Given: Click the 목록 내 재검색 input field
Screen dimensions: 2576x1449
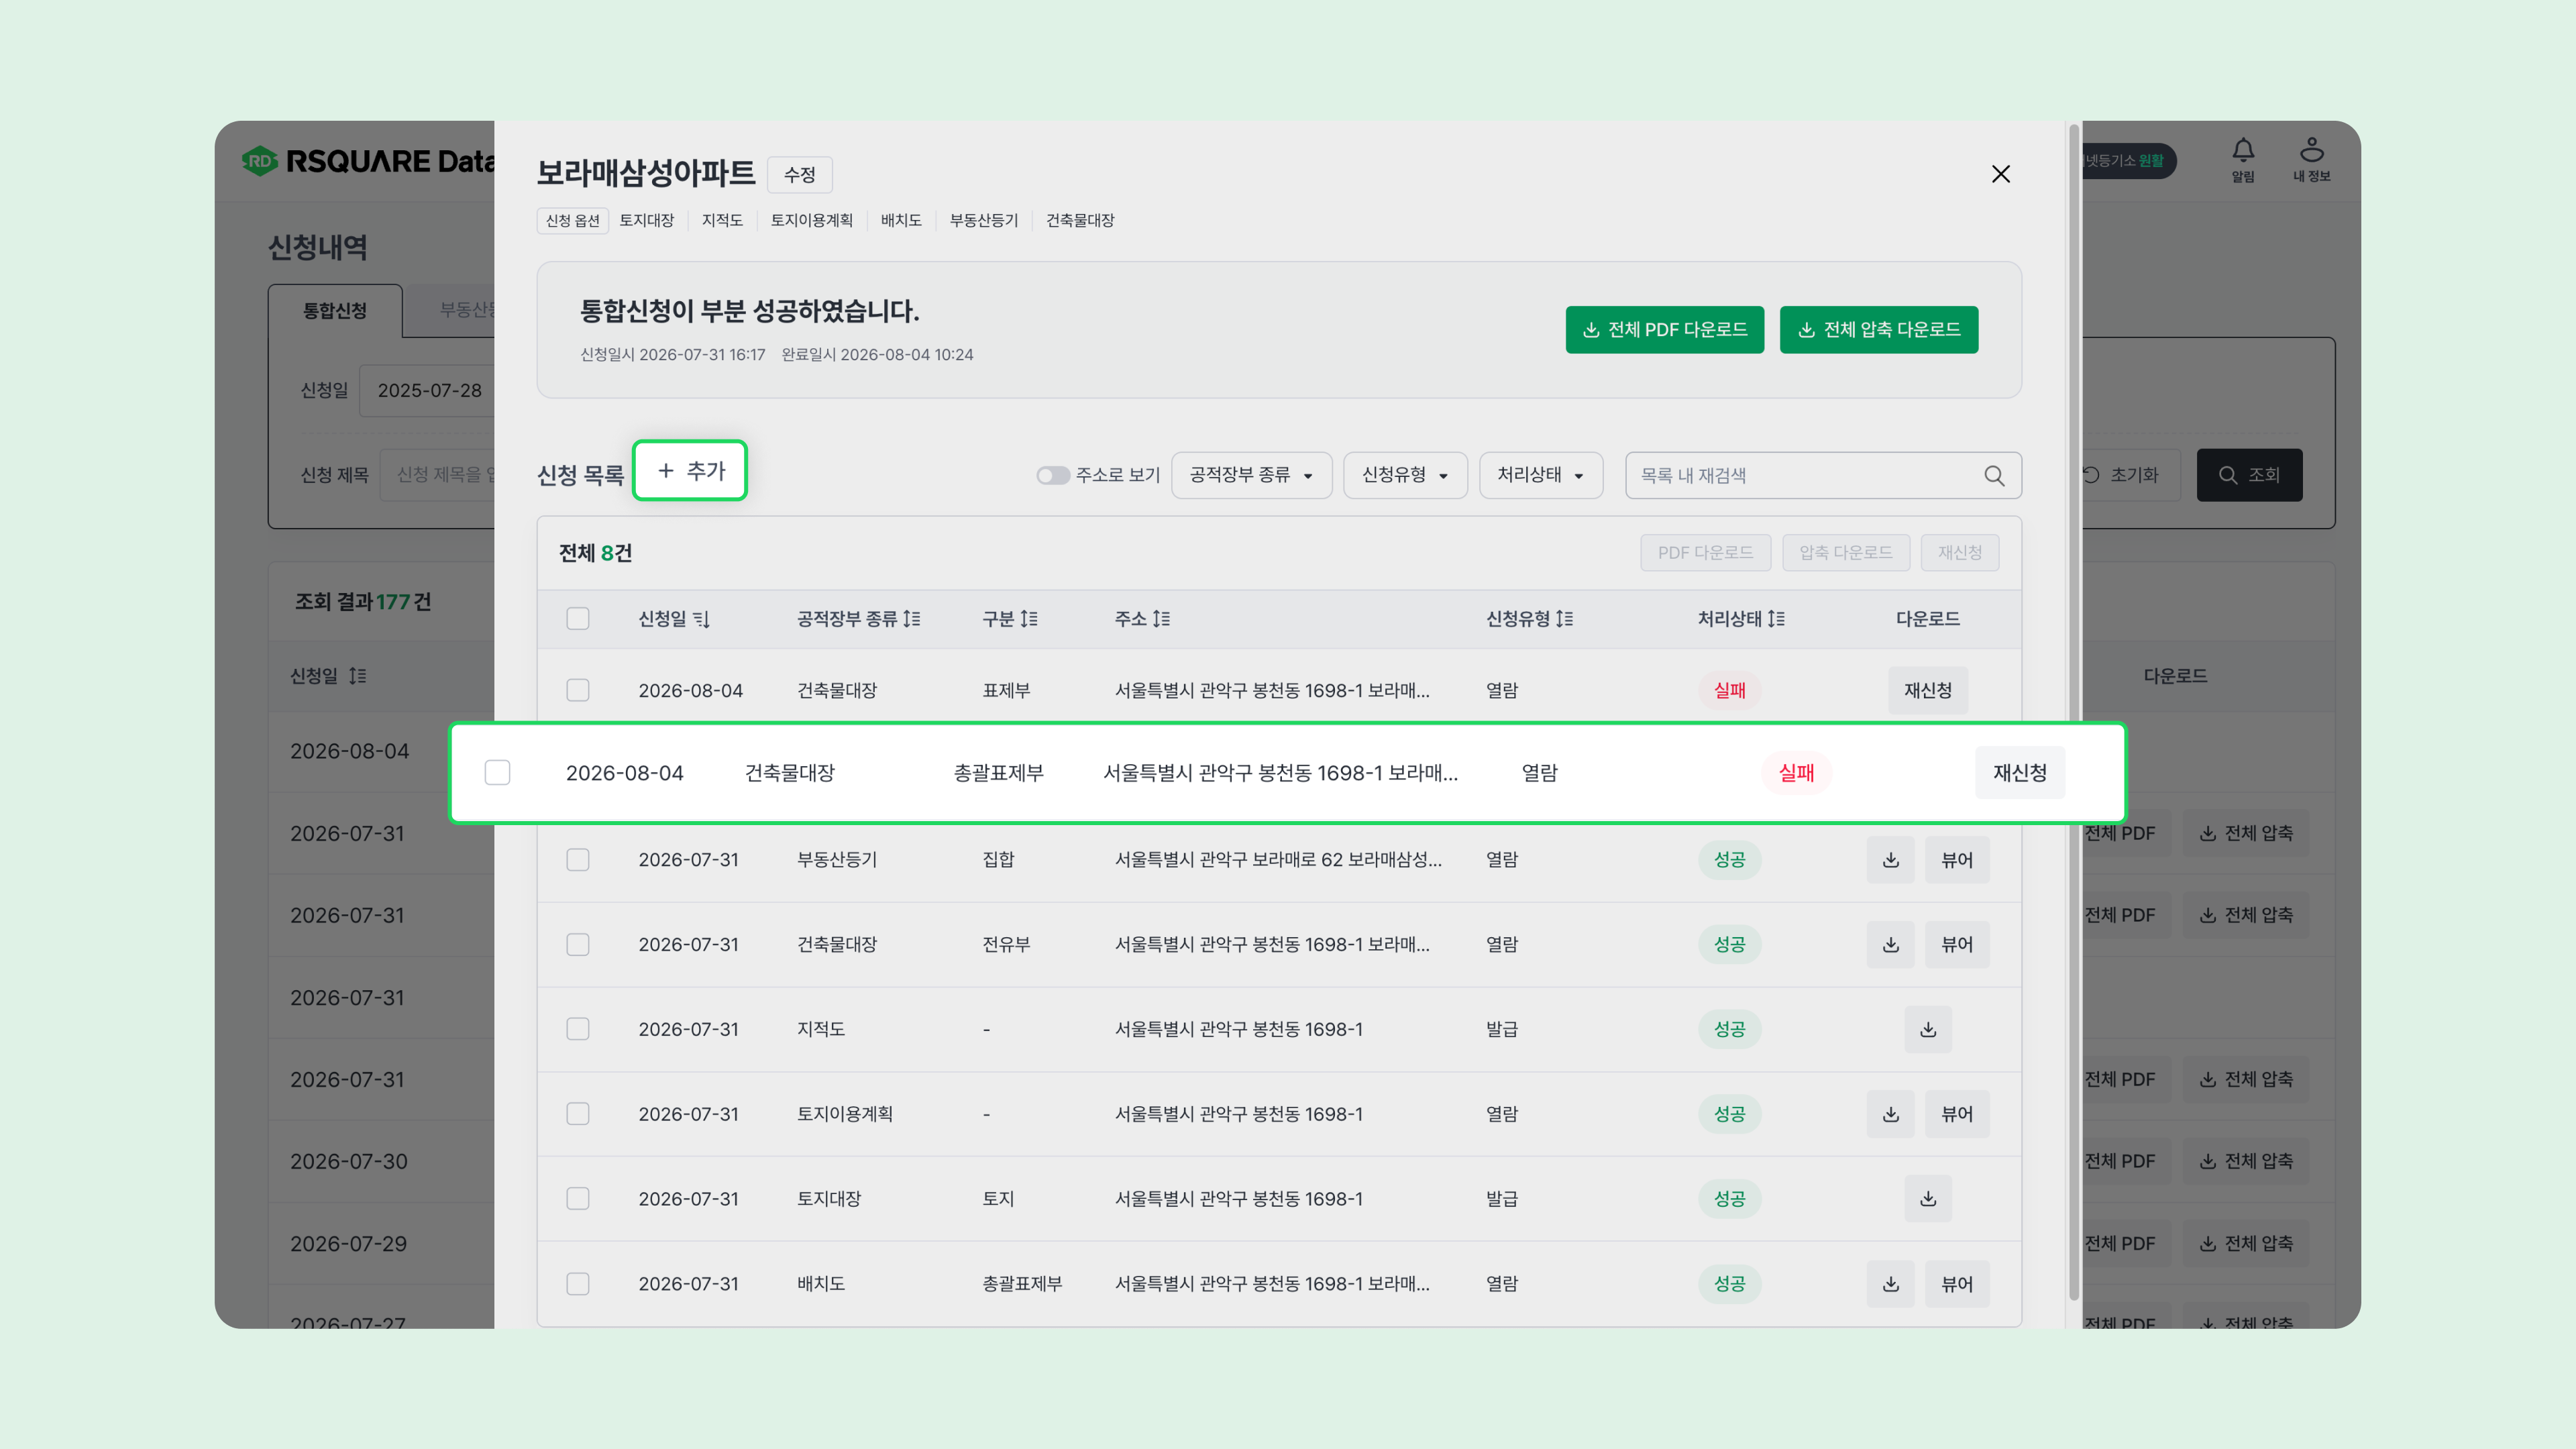Looking at the screenshot, I should pyautogui.click(x=1805, y=476).
